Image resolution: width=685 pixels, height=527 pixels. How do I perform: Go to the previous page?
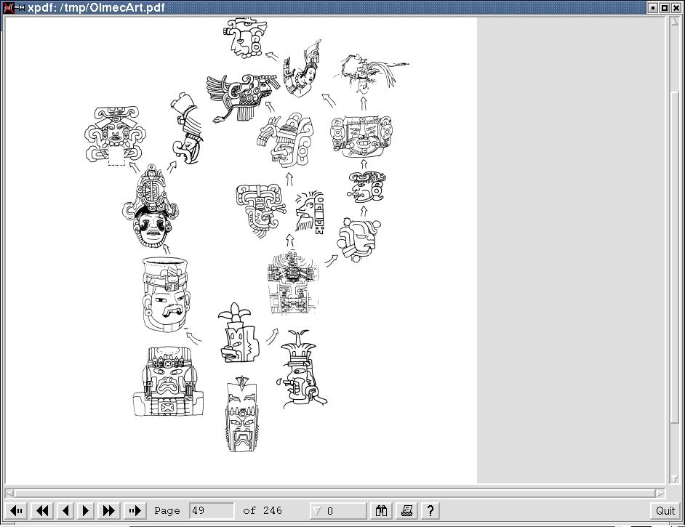point(65,510)
